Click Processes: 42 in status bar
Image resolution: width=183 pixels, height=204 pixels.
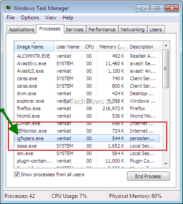[19, 196]
